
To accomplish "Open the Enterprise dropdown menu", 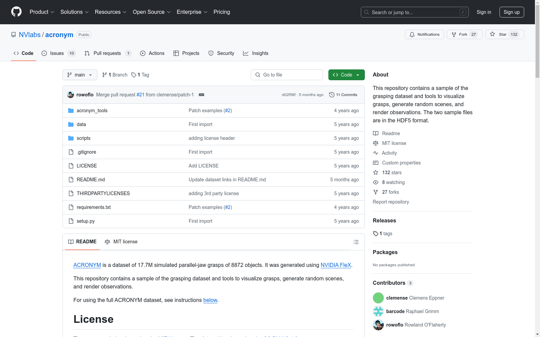I will 192,12.
